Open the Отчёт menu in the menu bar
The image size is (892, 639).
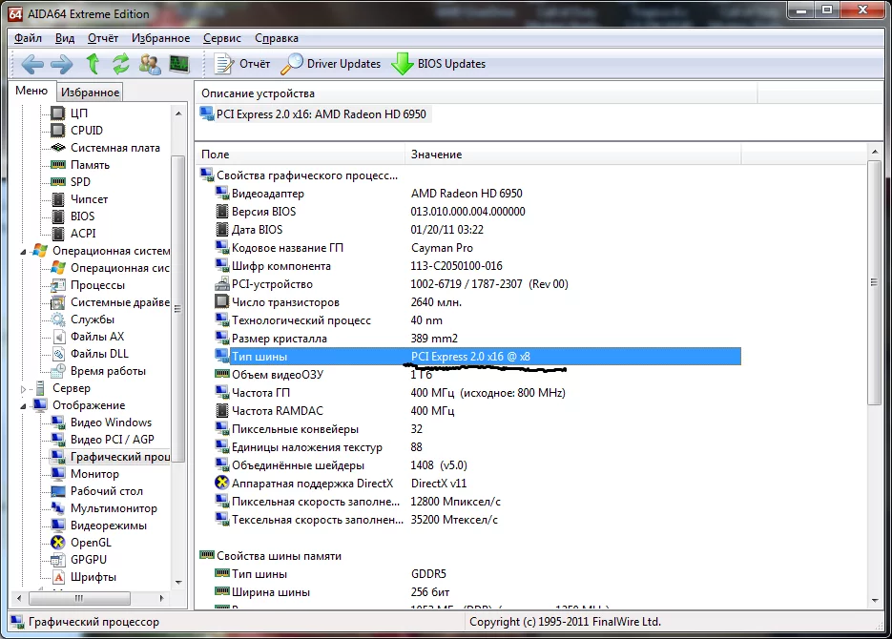click(x=103, y=38)
